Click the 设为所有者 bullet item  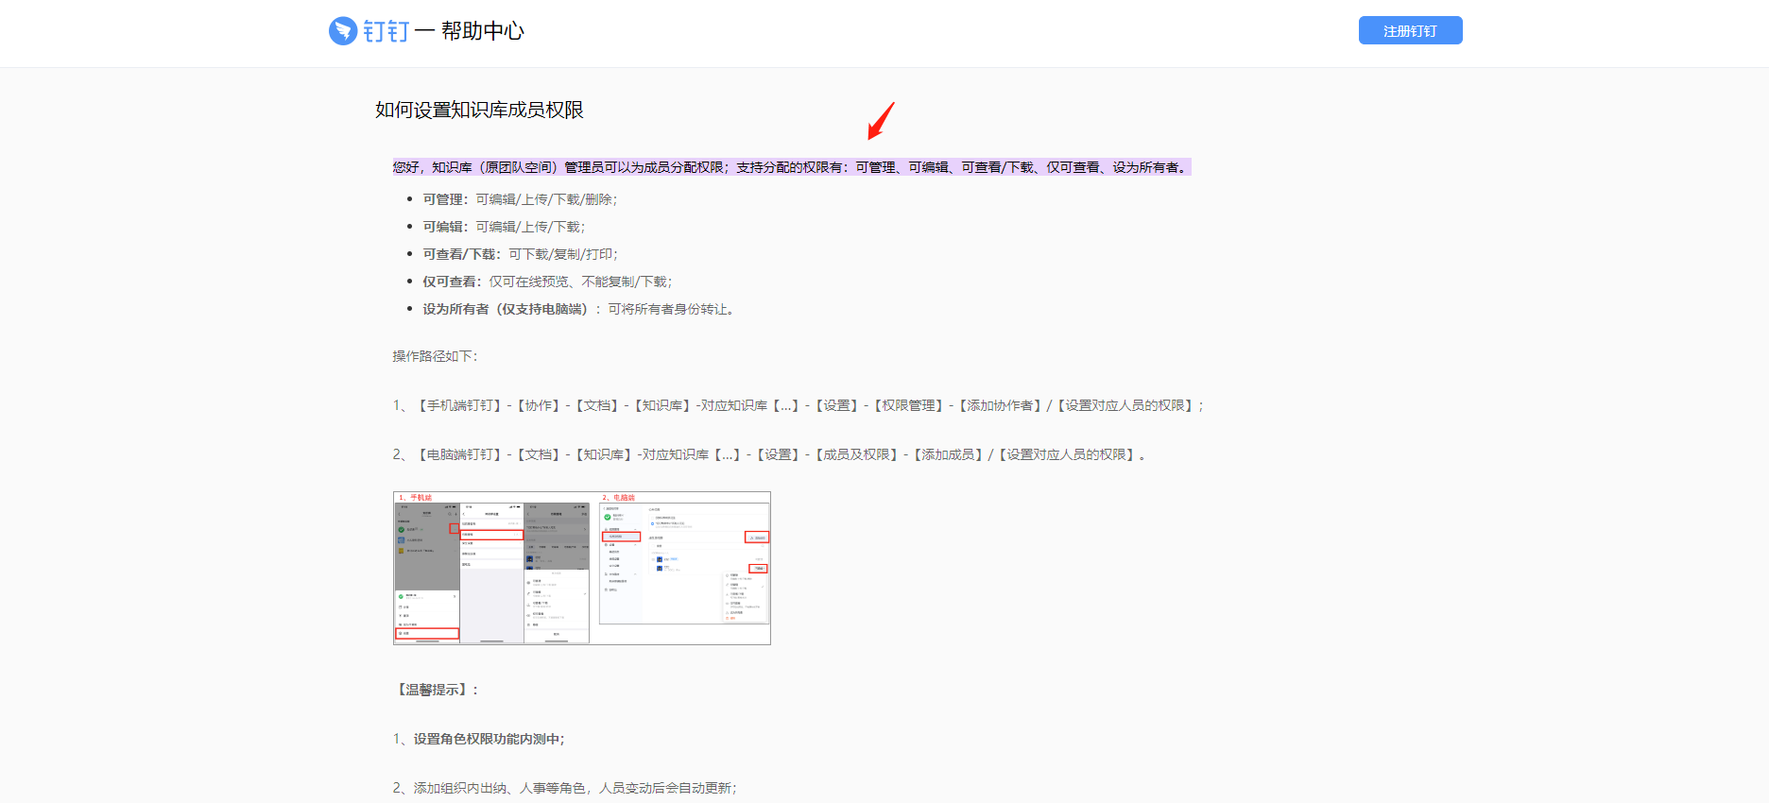(x=578, y=309)
